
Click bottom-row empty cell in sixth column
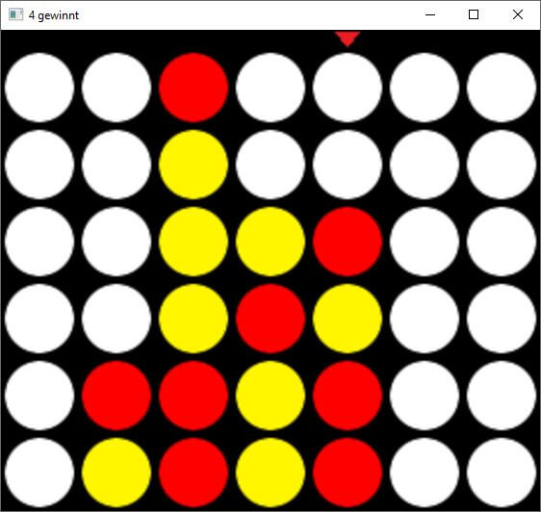425,472
